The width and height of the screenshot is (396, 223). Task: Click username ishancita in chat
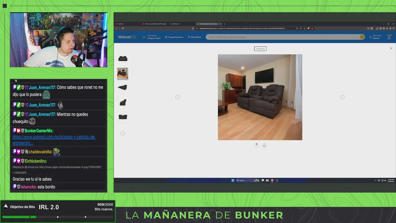point(29,187)
